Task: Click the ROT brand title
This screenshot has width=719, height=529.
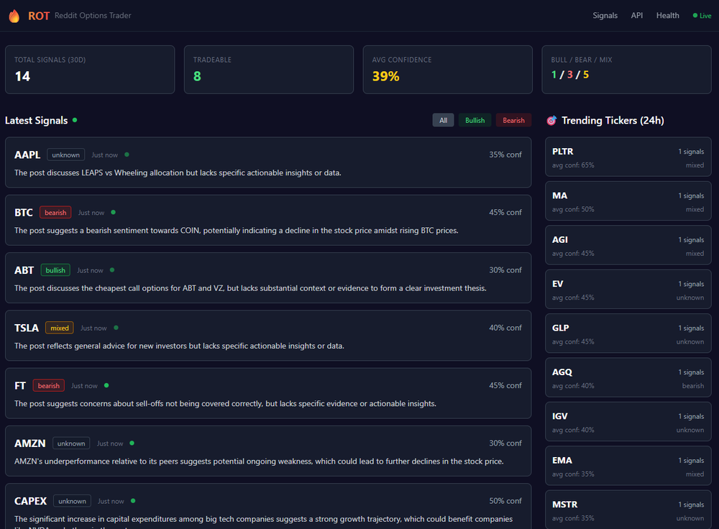Action: click(39, 16)
